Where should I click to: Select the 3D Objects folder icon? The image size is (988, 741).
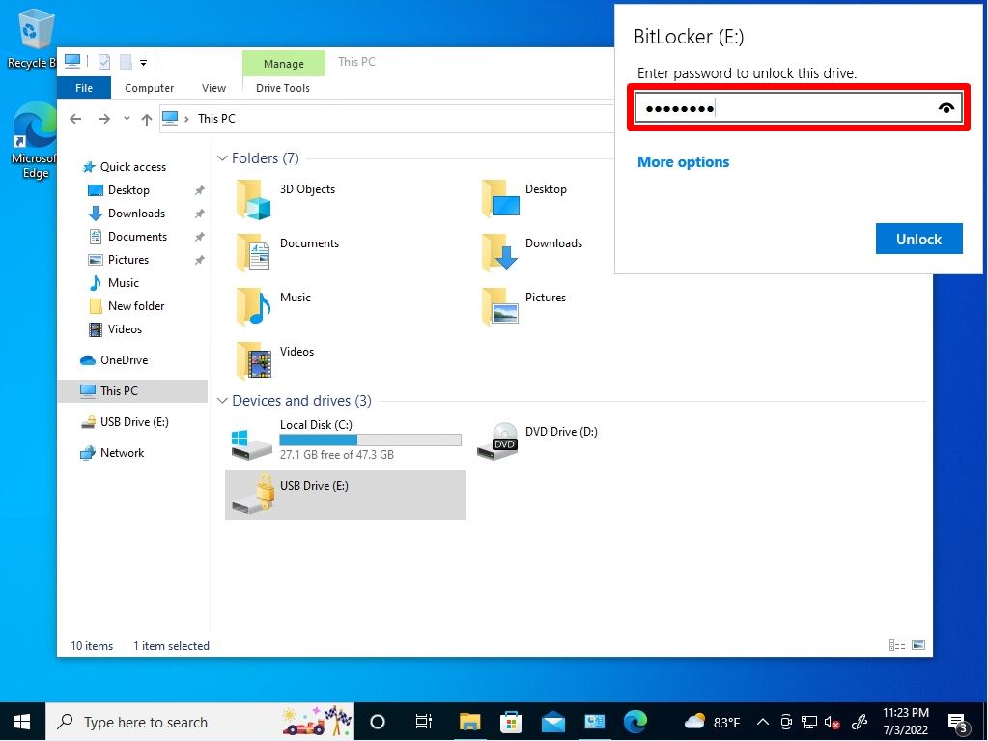tap(253, 199)
